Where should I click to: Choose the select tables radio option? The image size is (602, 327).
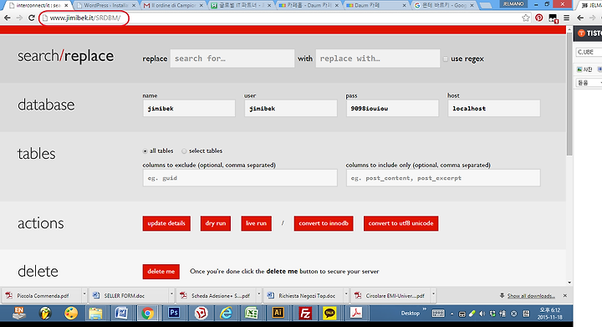[x=184, y=151]
